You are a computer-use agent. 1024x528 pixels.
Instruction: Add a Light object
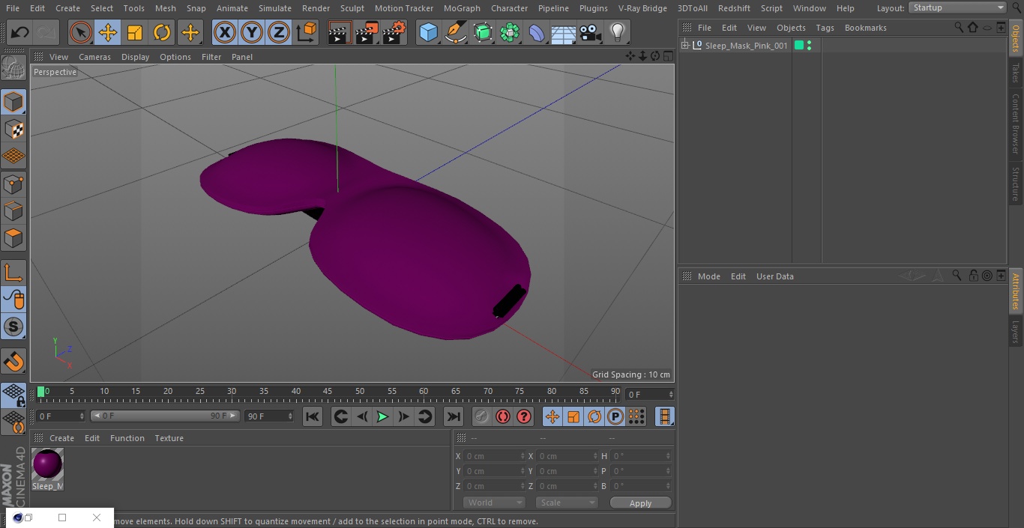point(617,32)
